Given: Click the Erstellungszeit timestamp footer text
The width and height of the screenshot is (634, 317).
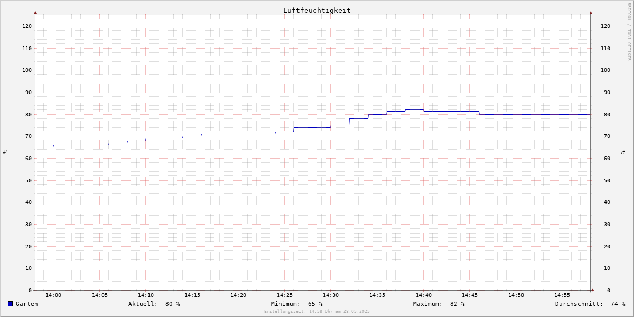Looking at the screenshot, I should coord(317,311).
